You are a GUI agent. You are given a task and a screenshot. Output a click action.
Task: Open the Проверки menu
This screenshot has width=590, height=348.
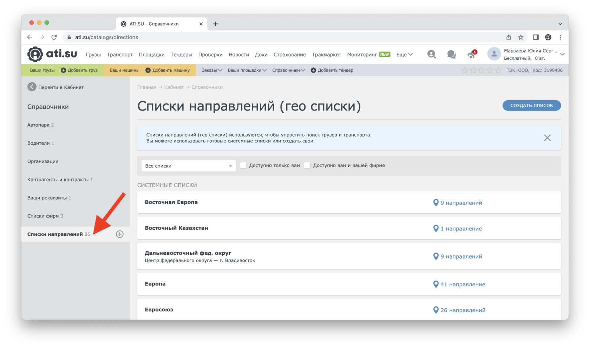point(210,54)
